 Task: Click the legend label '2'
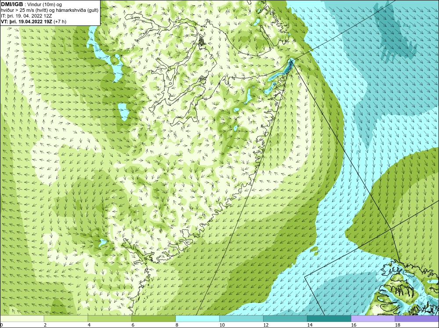(x=45, y=325)
